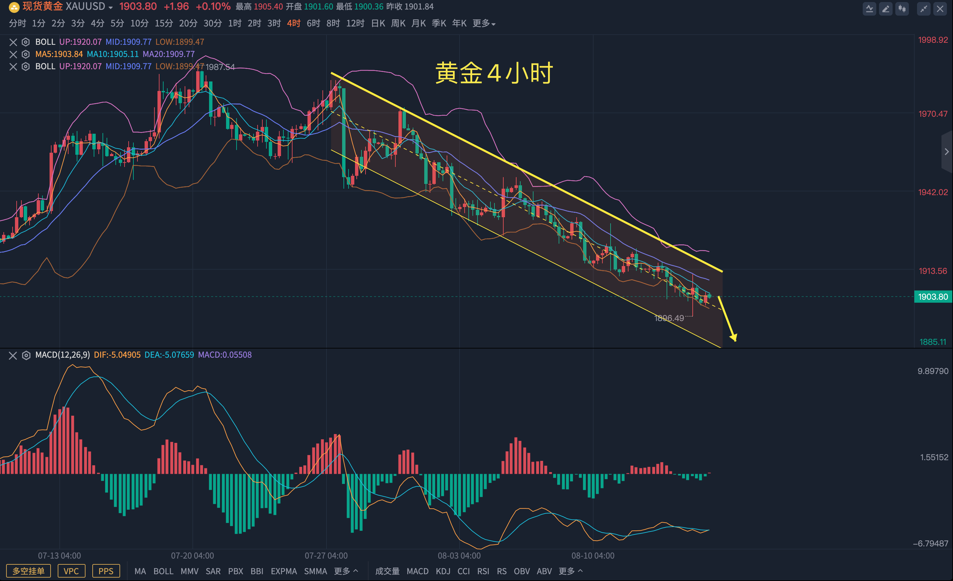
Task: Expand 更多 after SMMA in main indicators
Action: tap(346, 571)
